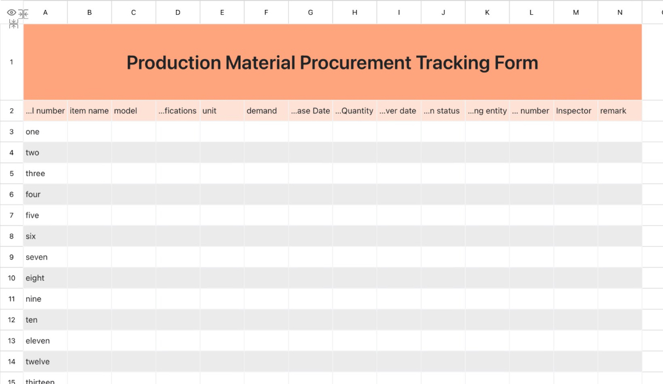This screenshot has height=384, width=663.
Task: Click the cell containing 'nine'
Action: tap(45, 299)
